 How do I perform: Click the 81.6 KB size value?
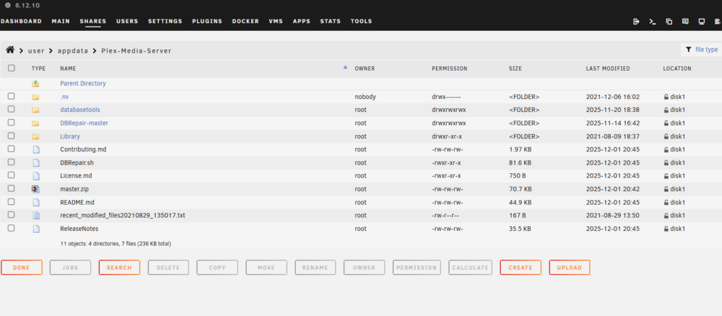click(520, 163)
